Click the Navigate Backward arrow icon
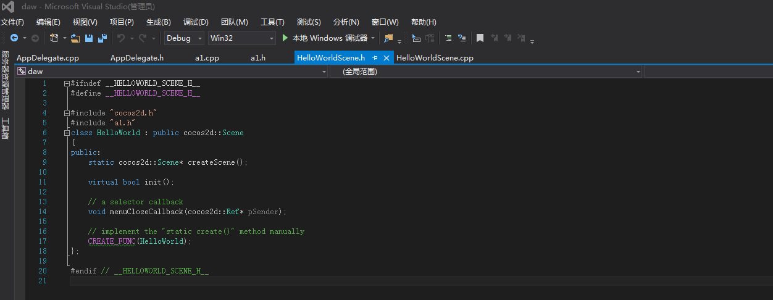Screen dimensions: 773x300 pos(14,38)
